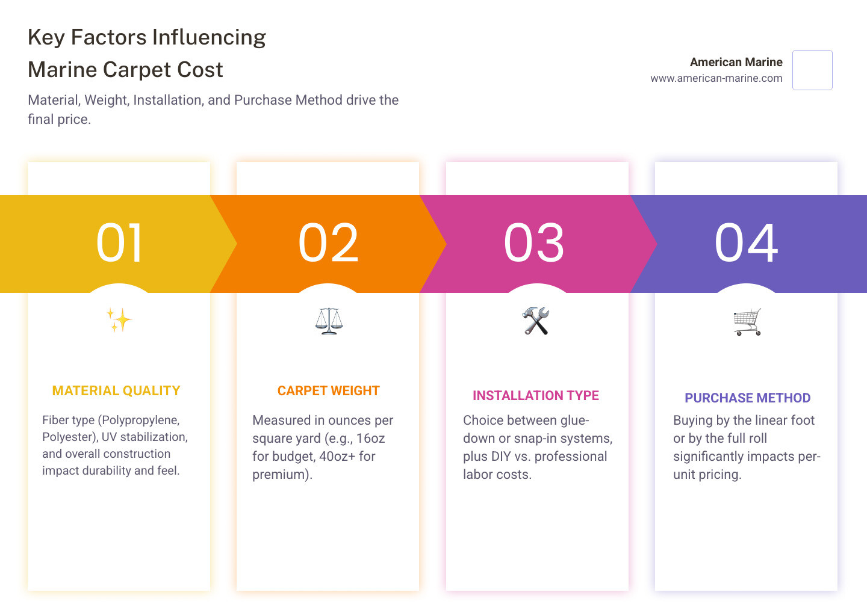Screen dimensions: 867x616
Task: Click the American Marine brand name
Action: pos(736,62)
